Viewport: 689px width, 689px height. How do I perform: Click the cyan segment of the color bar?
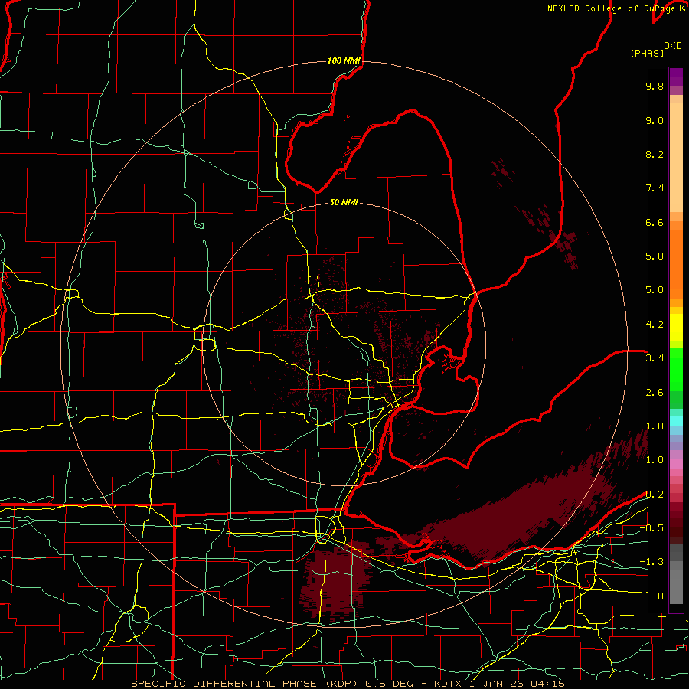(676, 420)
